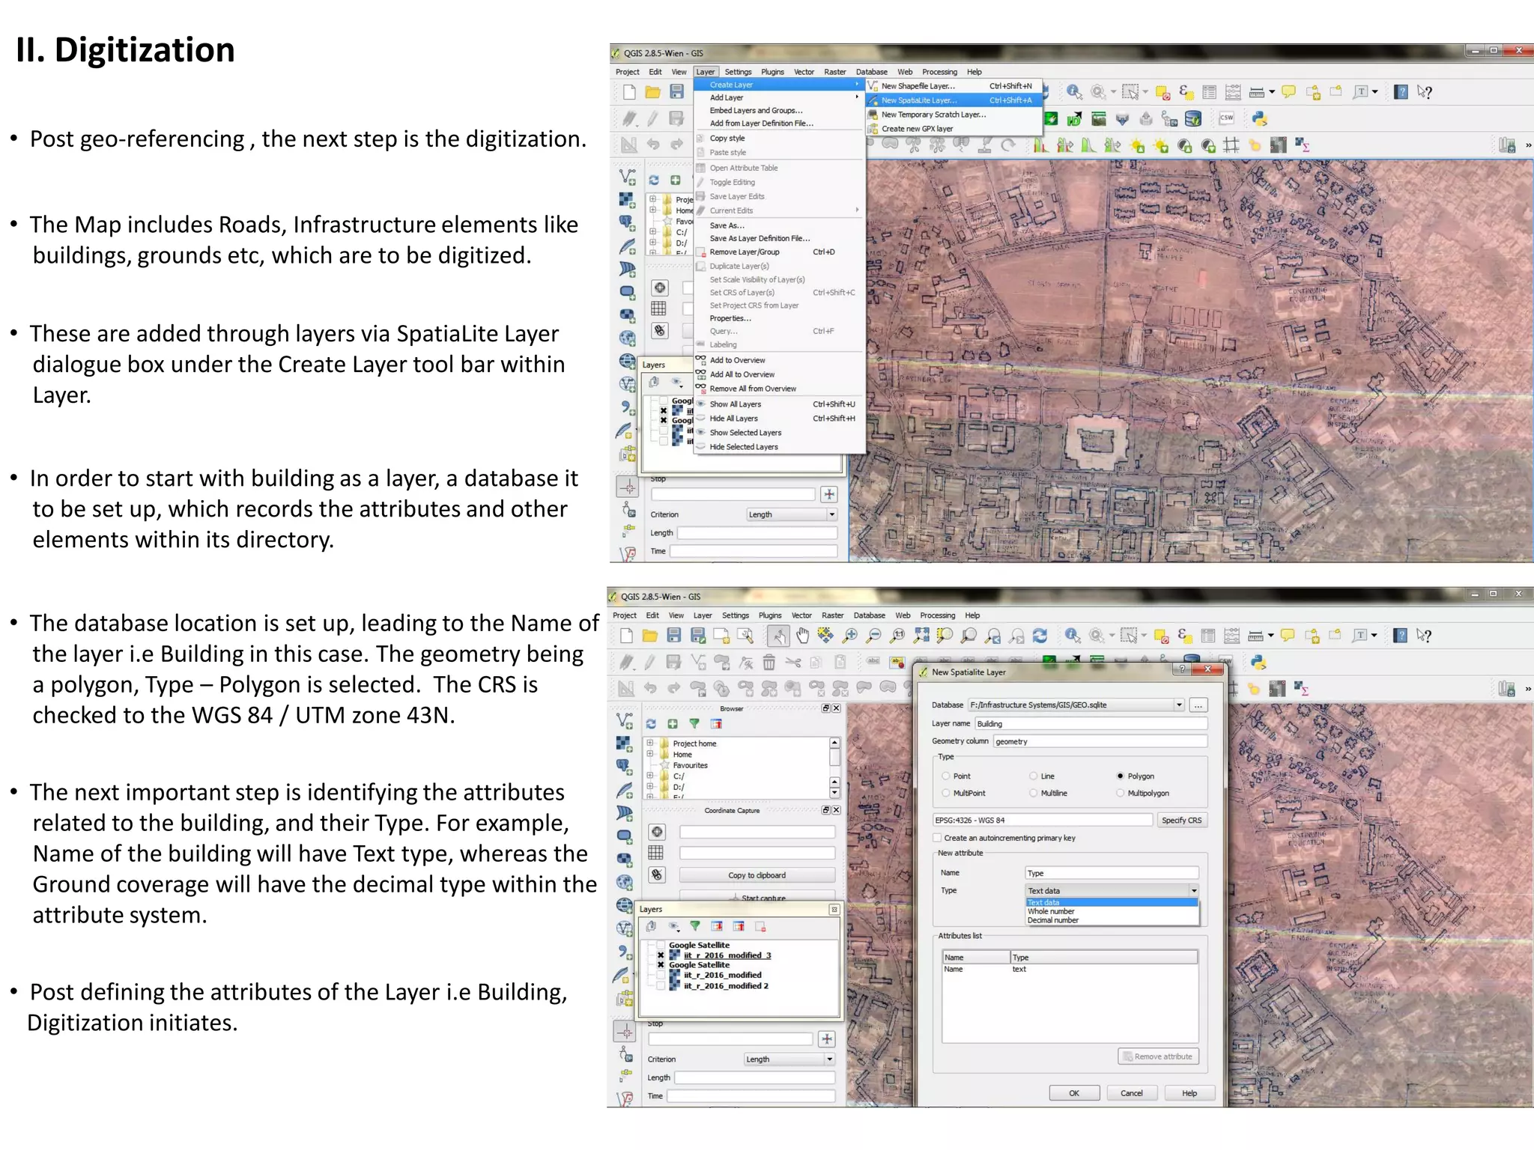Screen dimensions: 1534x1150
Task: Click OK button in New Spatialite Layer dialog
Action: (x=1074, y=1093)
